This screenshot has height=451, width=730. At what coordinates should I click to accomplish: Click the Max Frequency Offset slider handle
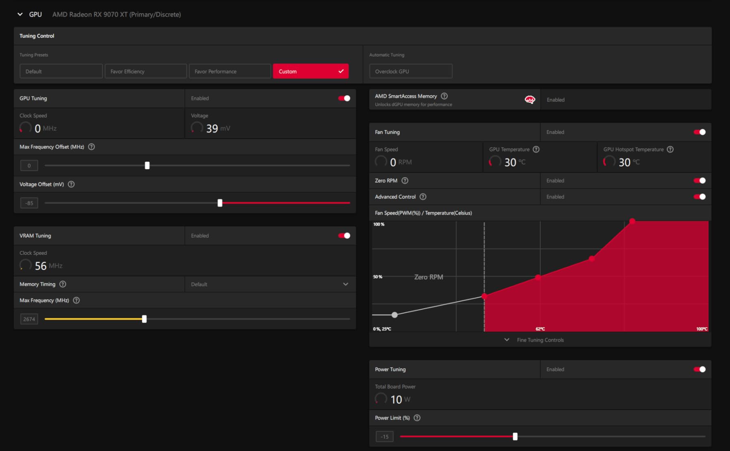pos(147,165)
